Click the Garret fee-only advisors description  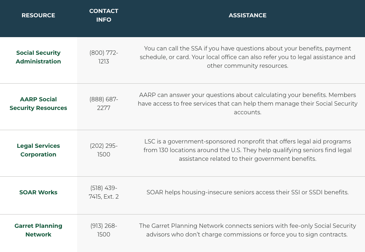point(247,230)
